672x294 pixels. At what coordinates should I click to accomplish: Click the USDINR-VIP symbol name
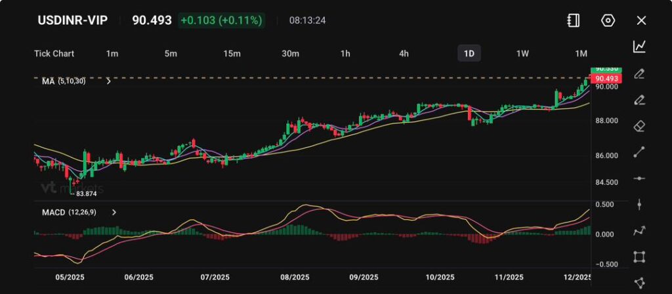point(72,20)
